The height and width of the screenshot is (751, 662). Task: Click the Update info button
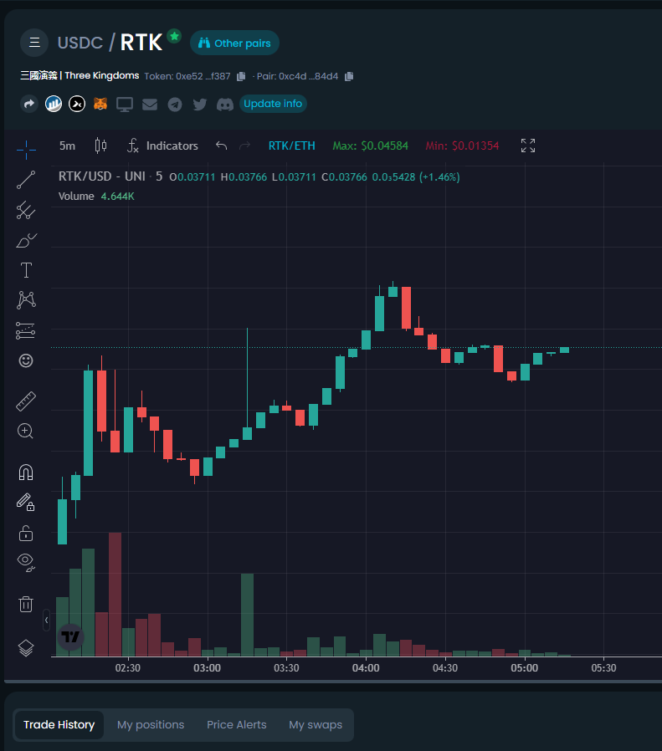point(273,104)
